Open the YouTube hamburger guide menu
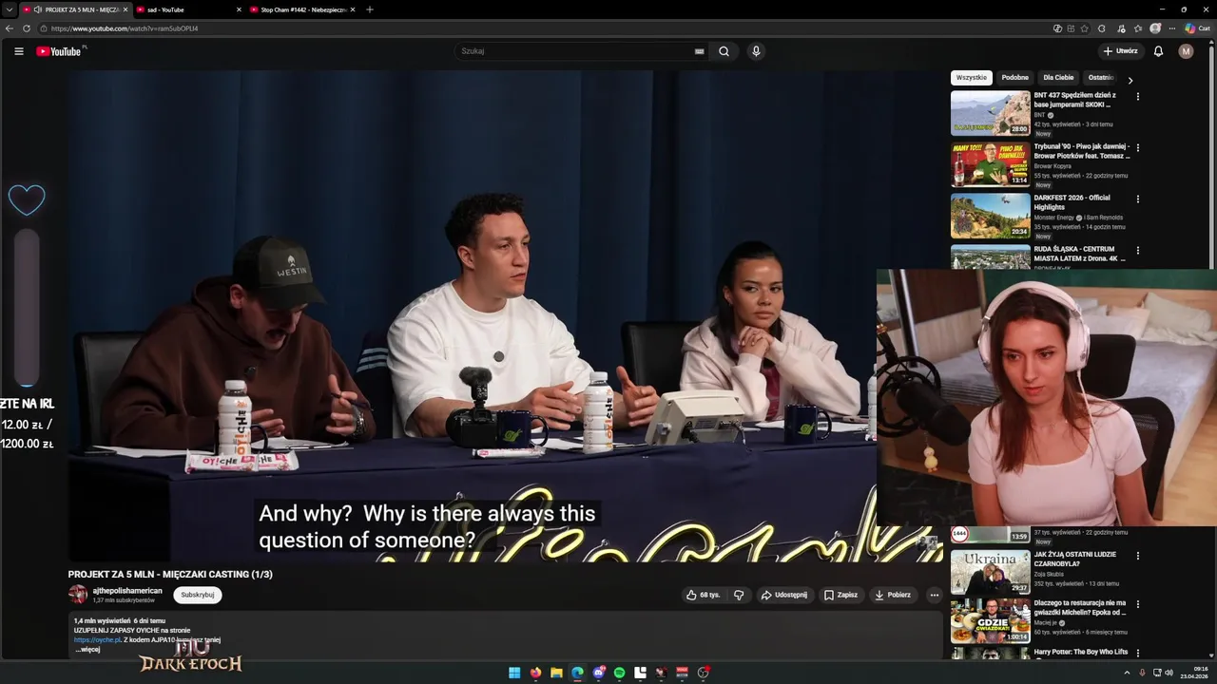1217x684 pixels. [19, 51]
